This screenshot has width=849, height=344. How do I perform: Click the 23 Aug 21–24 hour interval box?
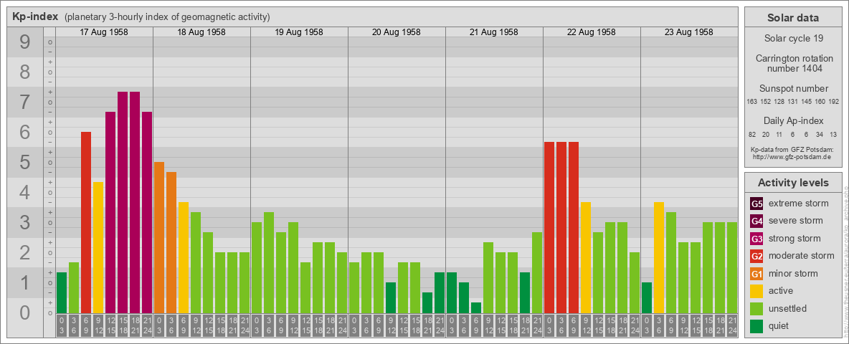pyautogui.click(x=731, y=325)
